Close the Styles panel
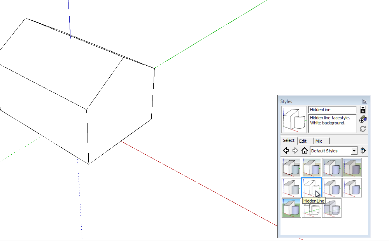This screenshot has height=241, width=389. tap(364, 101)
